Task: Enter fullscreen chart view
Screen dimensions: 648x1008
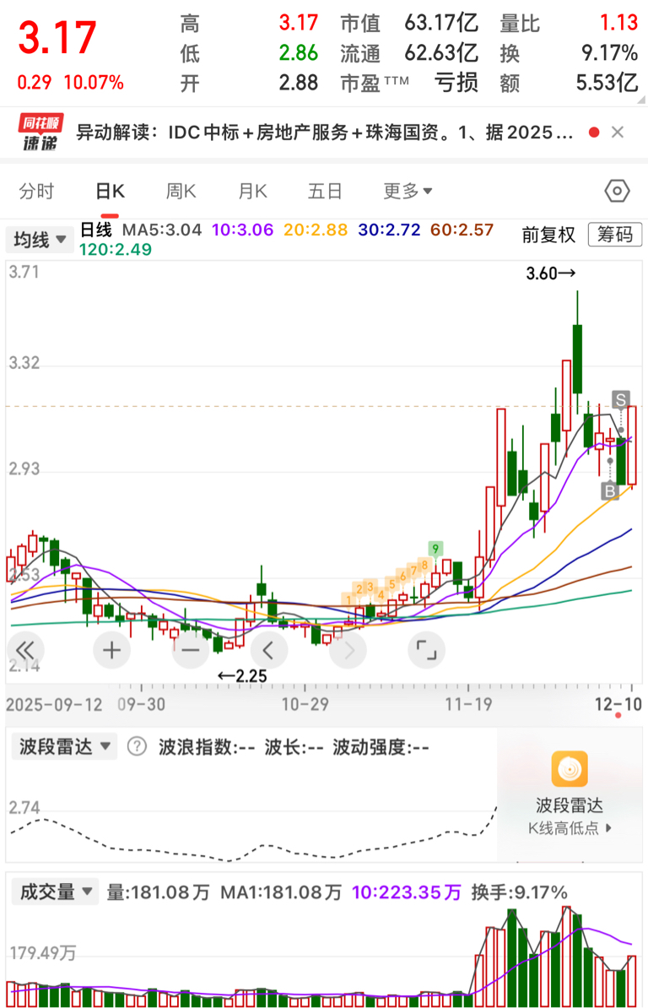Action: (x=426, y=651)
